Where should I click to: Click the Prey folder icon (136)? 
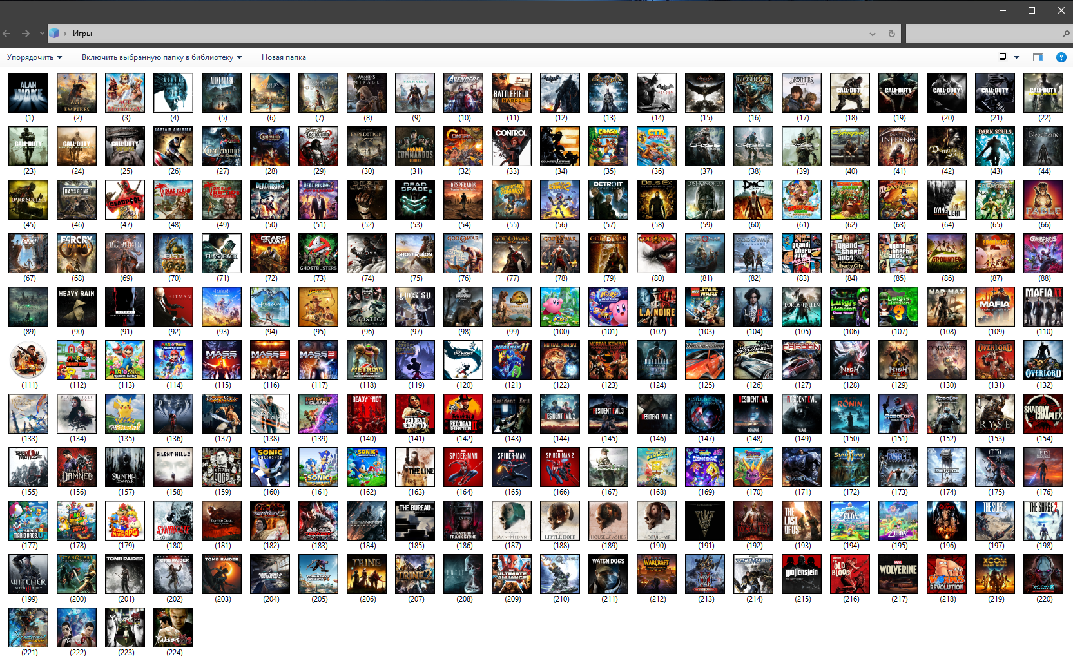click(x=173, y=414)
